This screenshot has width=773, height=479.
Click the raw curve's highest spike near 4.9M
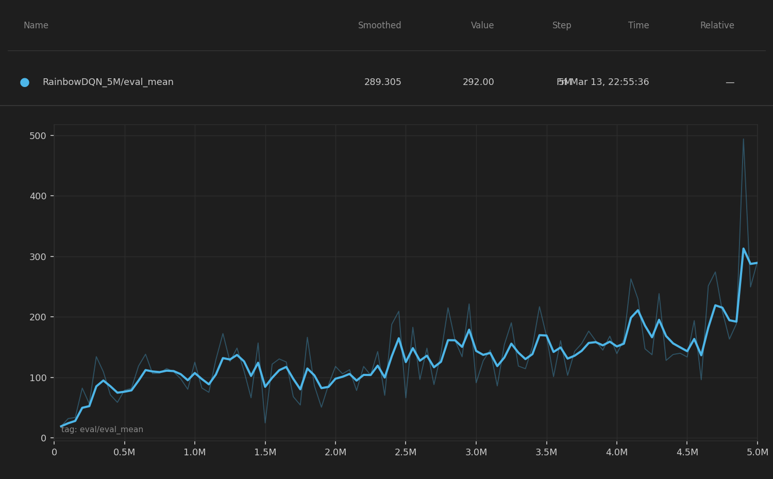[x=743, y=139]
